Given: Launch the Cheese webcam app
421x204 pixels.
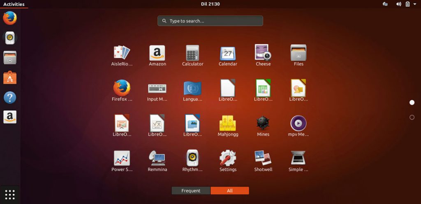Looking at the screenshot, I should tap(263, 52).
